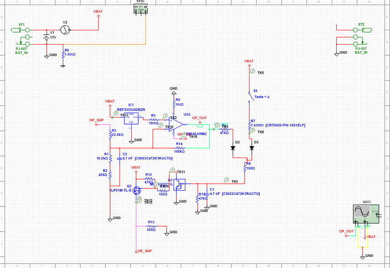This screenshot has width=390, height=268.
Task: Select diode D3
Action: (x=251, y=148)
